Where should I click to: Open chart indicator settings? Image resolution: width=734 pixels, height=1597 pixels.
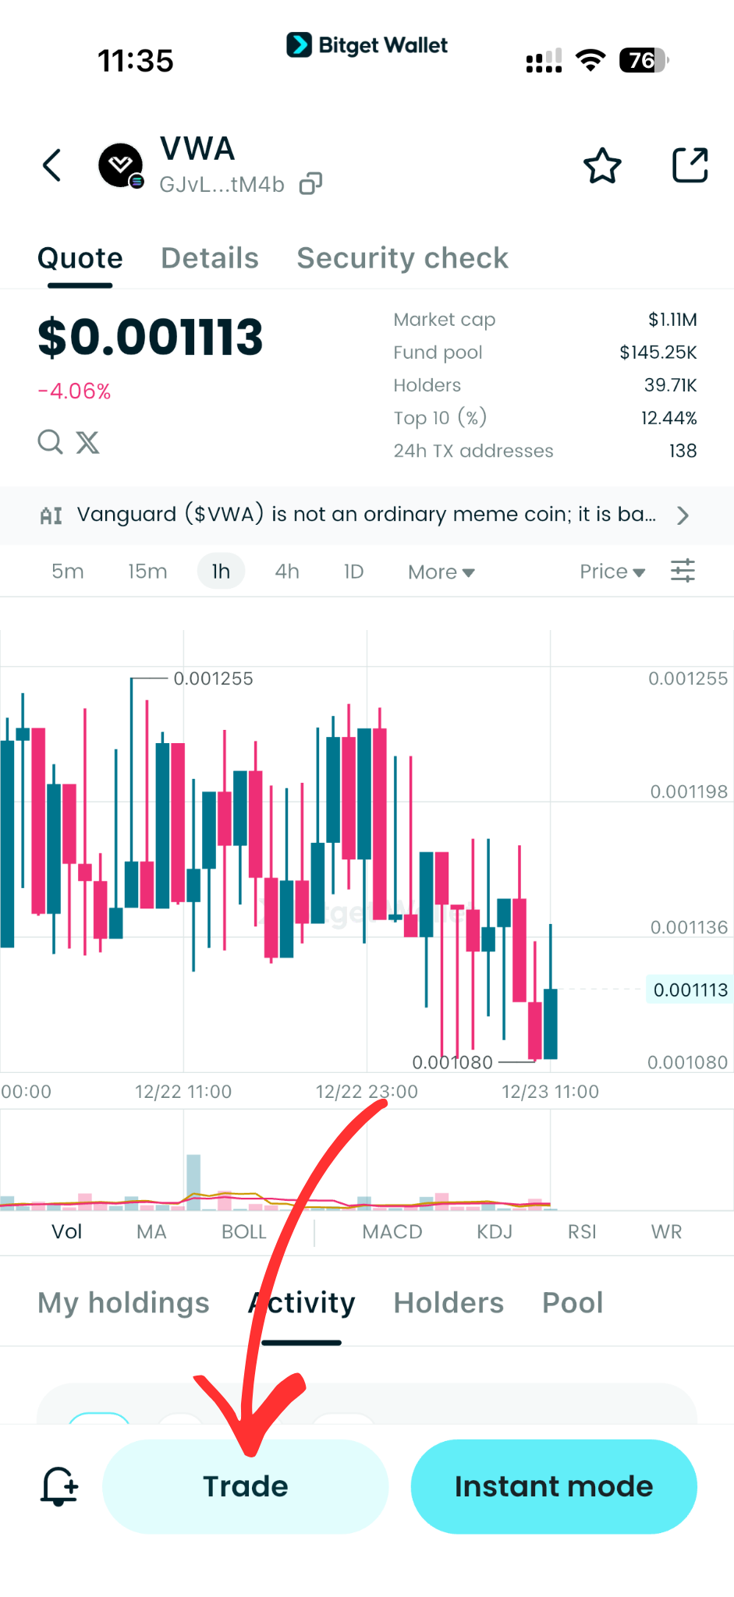pos(683,571)
